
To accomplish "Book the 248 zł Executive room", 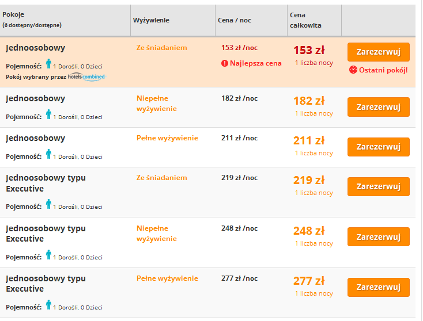I will click(378, 236).
